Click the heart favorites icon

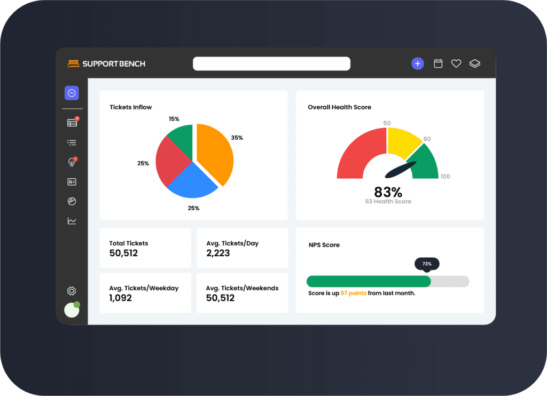point(456,64)
